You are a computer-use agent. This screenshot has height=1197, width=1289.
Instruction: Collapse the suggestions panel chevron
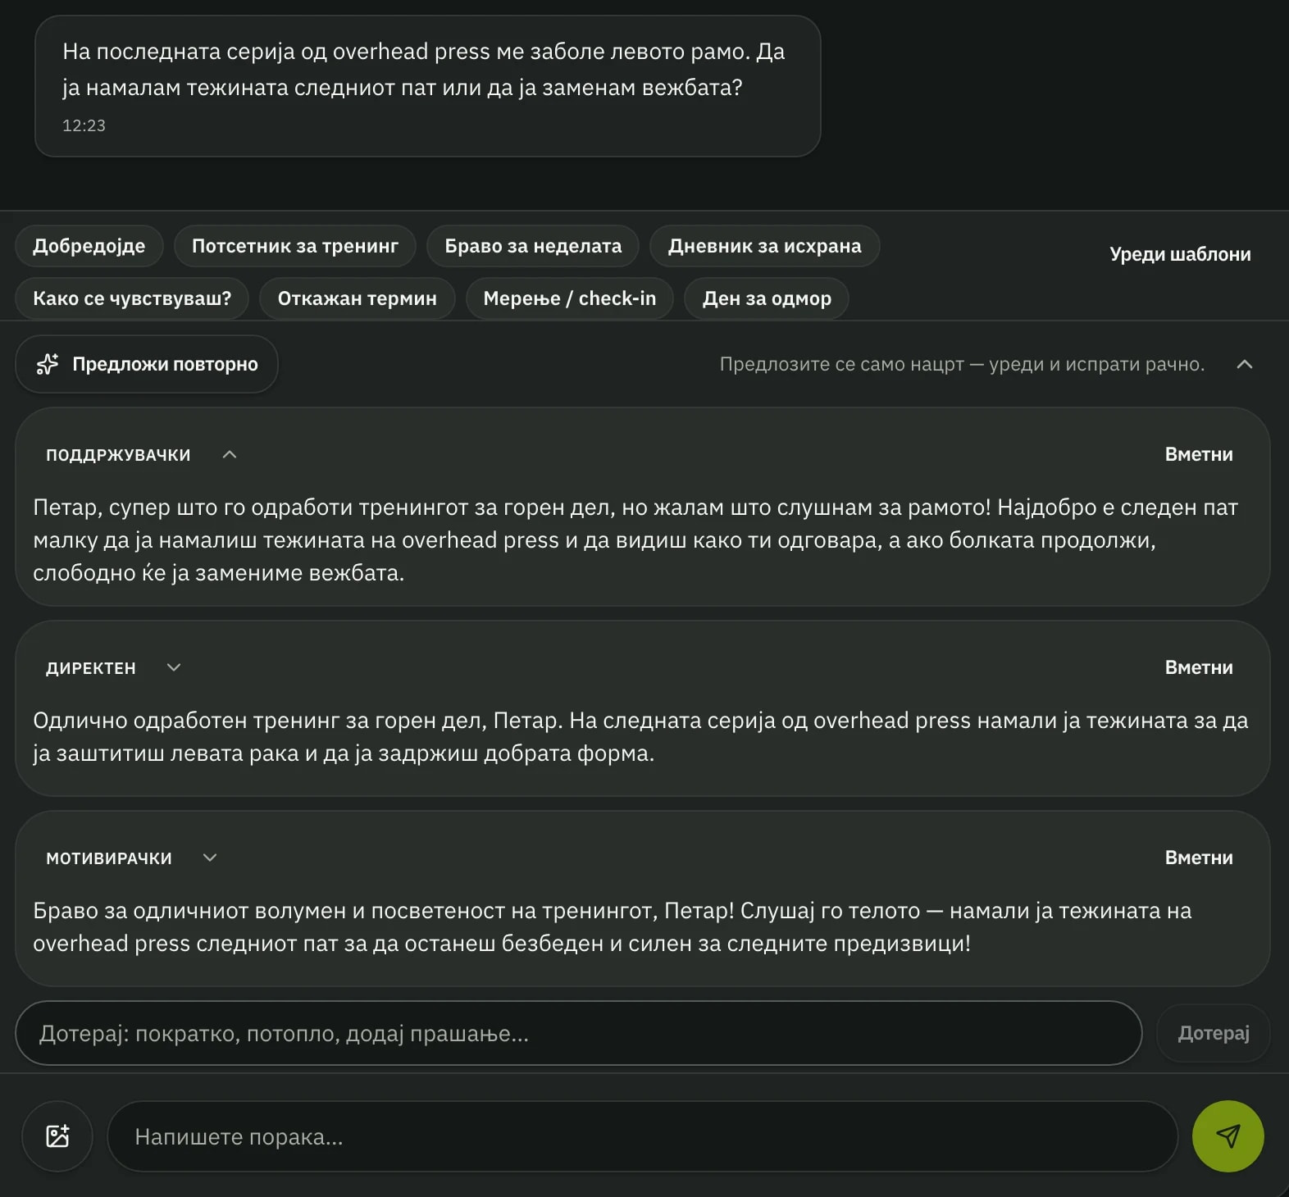click(x=1244, y=364)
